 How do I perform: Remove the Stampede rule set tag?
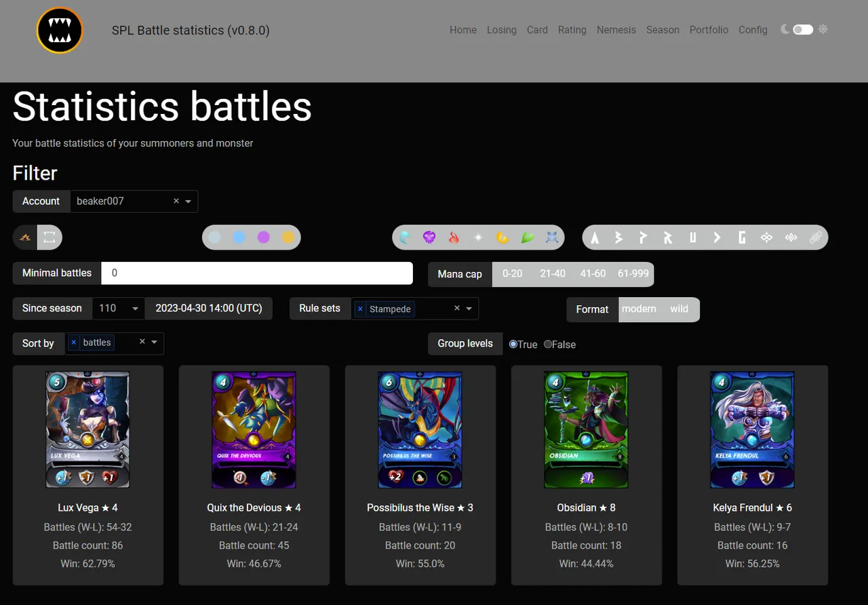pos(360,309)
